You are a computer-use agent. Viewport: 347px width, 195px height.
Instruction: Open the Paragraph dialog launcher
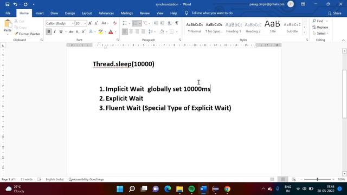(180, 40)
